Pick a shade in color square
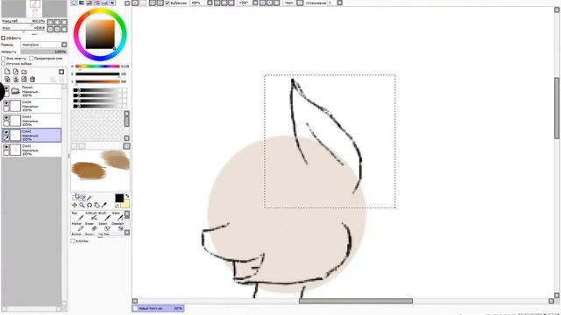561x315 pixels. 100,34
